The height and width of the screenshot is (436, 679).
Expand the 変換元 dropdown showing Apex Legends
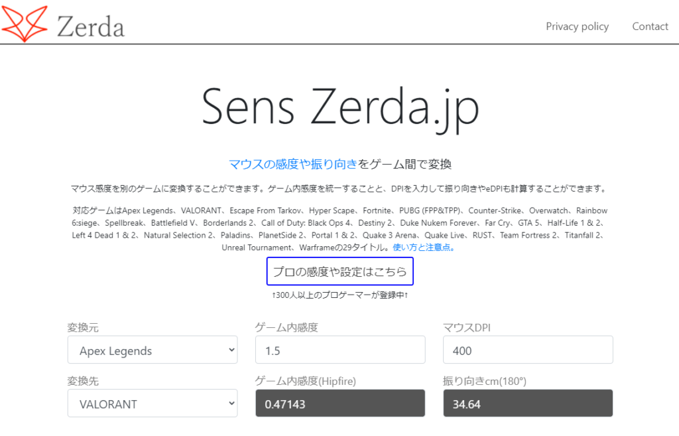tap(153, 350)
